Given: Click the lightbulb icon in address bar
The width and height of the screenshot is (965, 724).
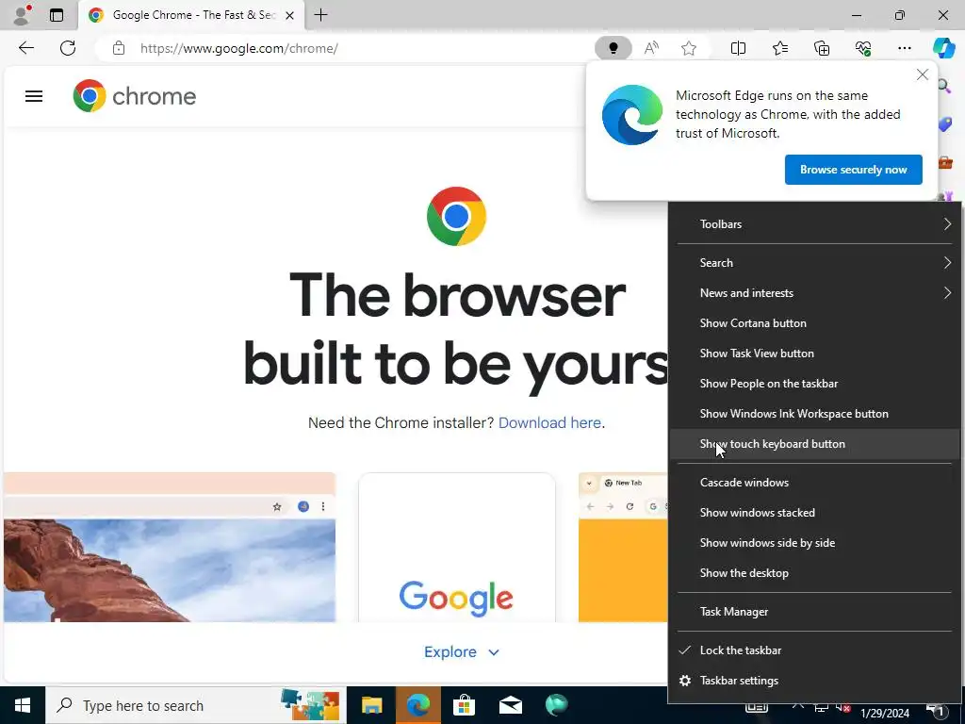Looking at the screenshot, I should tap(613, 48).
